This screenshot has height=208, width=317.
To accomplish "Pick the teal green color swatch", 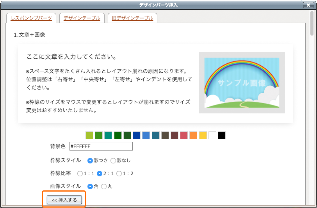I will pos(108,135).
